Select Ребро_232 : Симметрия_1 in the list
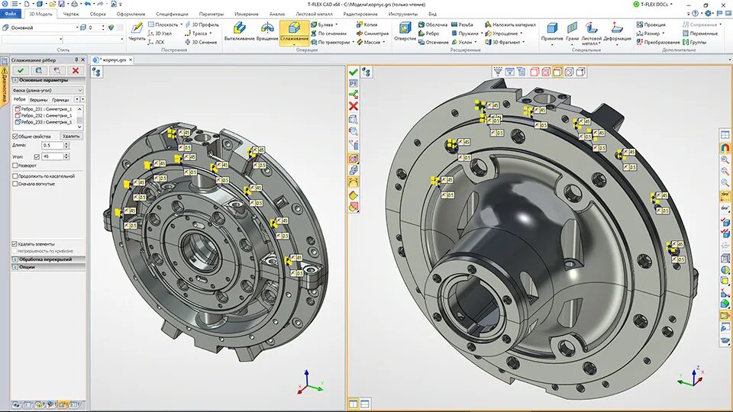Image resolution: width=733 pixels, height=412 pixels. [46, 115]
